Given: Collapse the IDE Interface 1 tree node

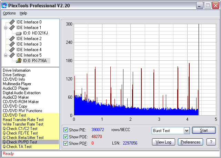Looking at the screenshot, I should (6, 28).
